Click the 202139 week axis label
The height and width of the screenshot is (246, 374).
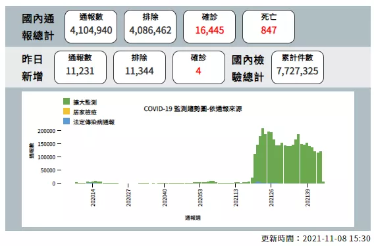click(307, 197)
